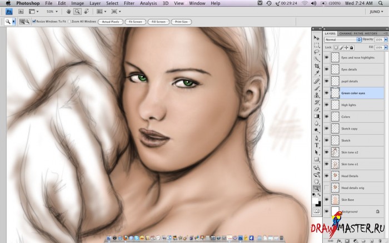The image size is (389, 243).
Task: Select the History Brush tool
Action: pyautogui.click(x=317, y=102)
